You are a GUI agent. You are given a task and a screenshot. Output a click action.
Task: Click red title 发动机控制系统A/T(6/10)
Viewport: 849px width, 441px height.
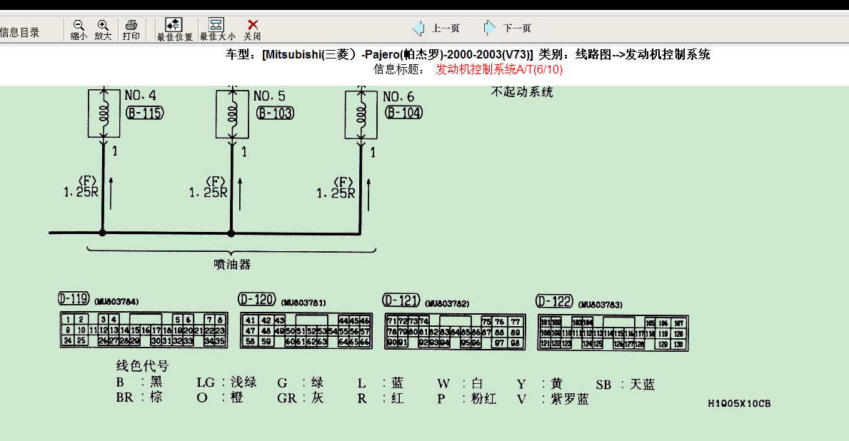coord(499,69)
